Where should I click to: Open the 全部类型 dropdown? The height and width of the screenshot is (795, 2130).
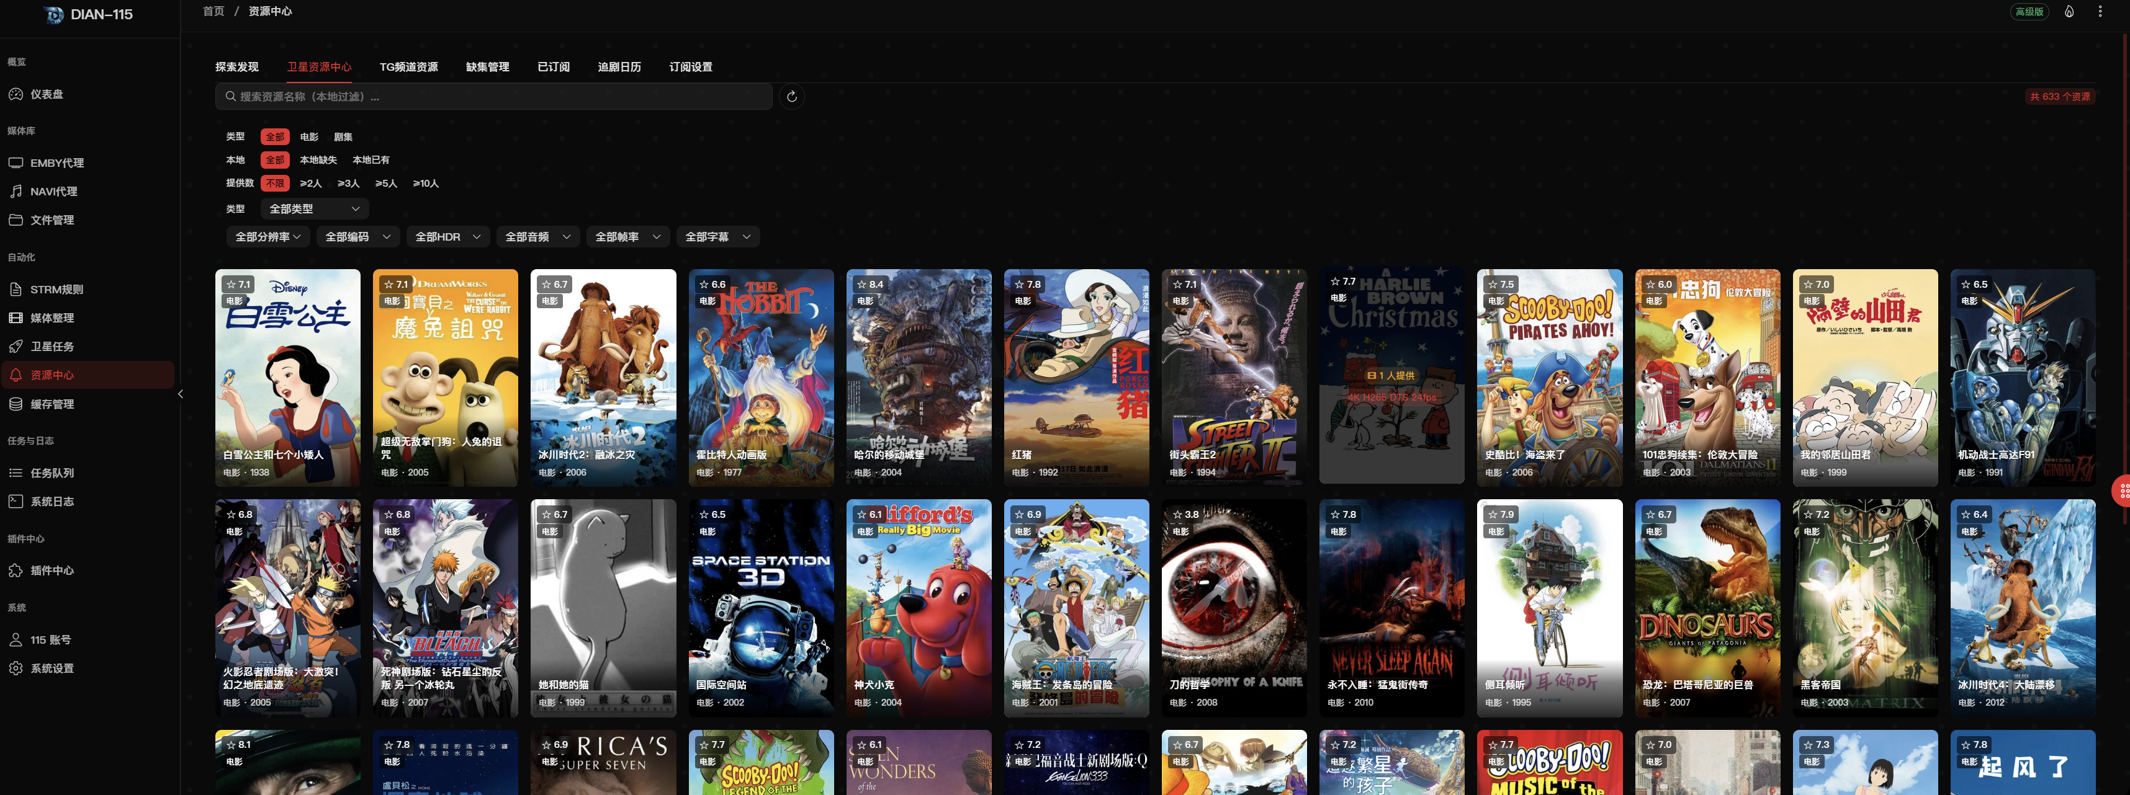[x=314, y=209]
